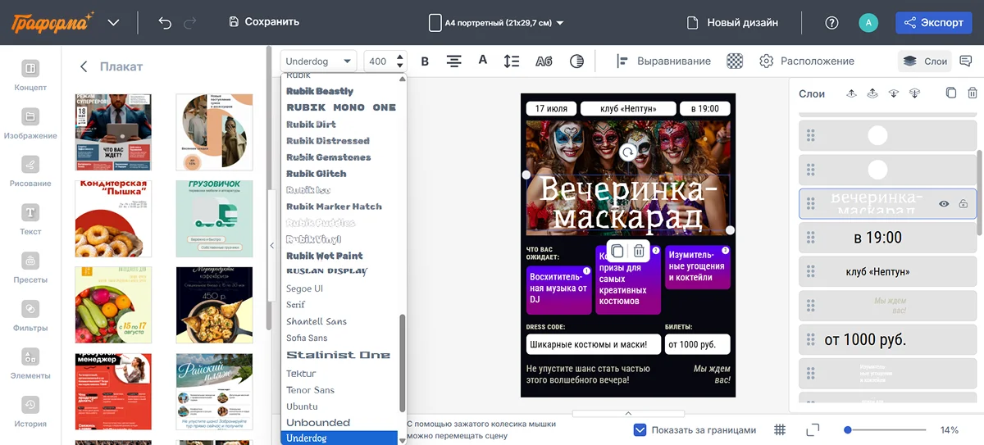Open the comments chat icon
This screenshot has height=445, width=984.
(968, 61)
